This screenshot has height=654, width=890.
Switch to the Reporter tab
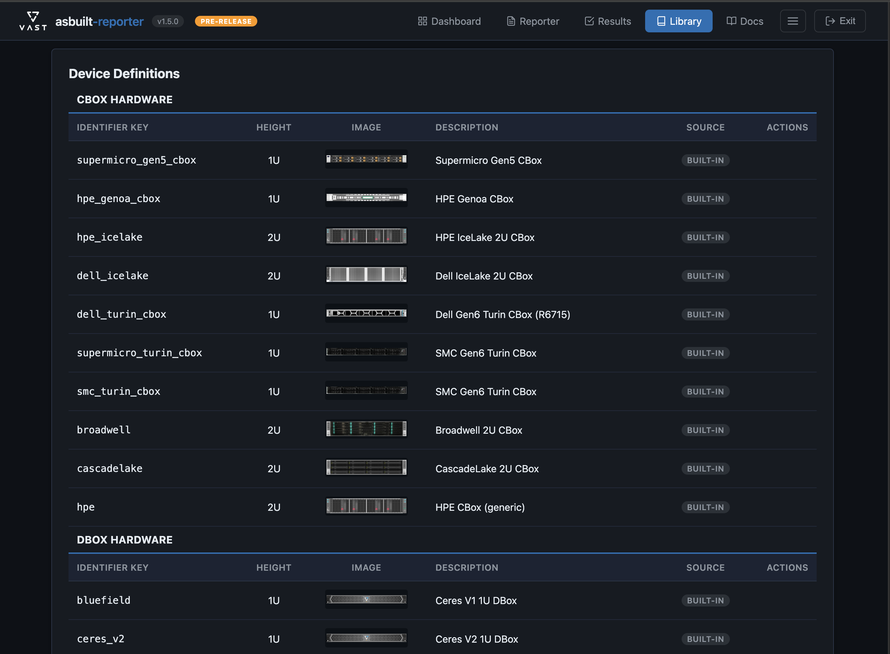tap(533, 21)
